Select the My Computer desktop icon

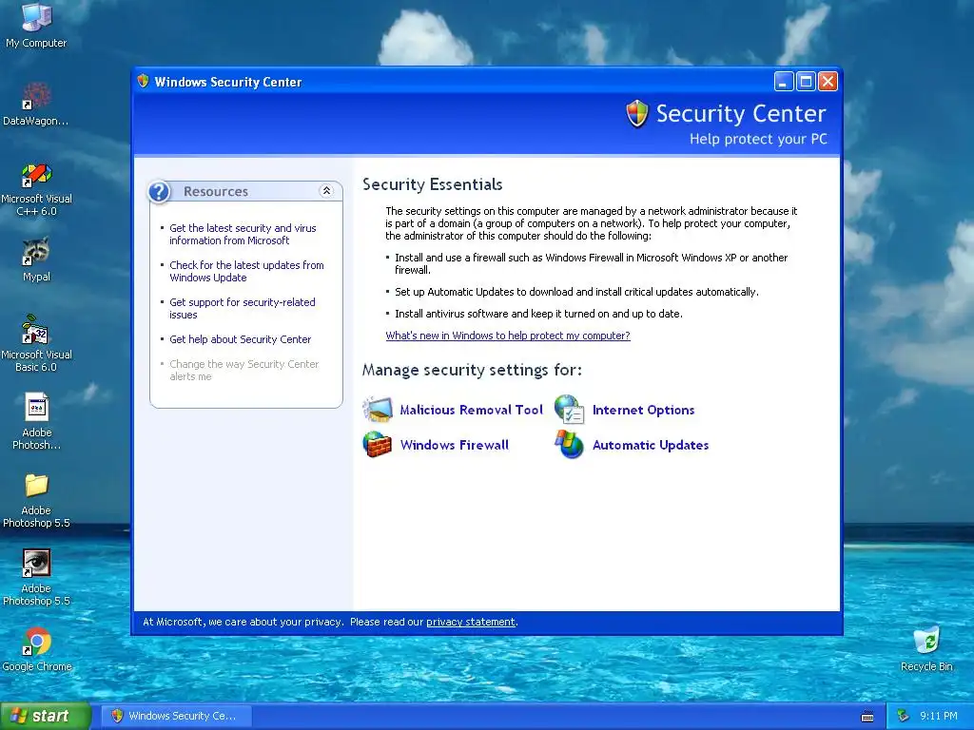[36, 17]
